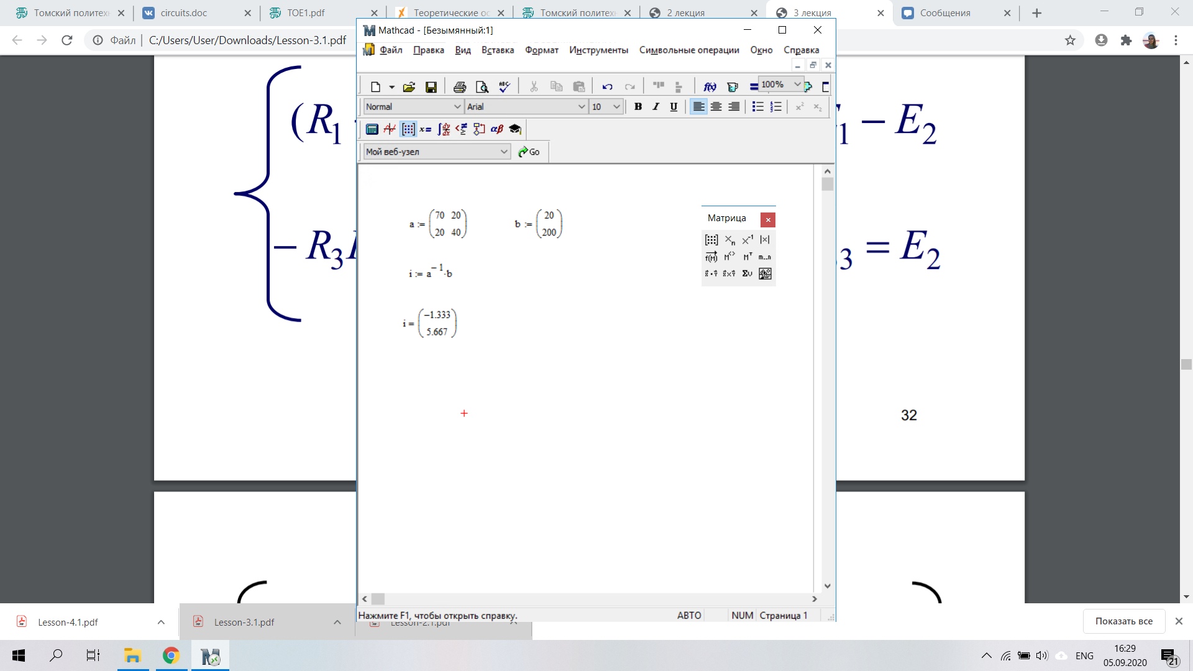Open Windows Start menu
1193x671 pixels.
pyautogui.click(x=19, y=655)
